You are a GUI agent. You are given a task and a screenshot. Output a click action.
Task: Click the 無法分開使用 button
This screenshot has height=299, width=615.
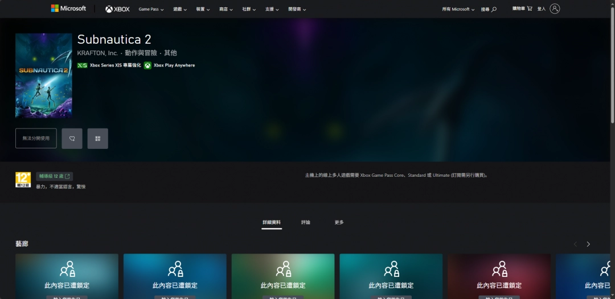pyautogui.click(x=36, y=139)
